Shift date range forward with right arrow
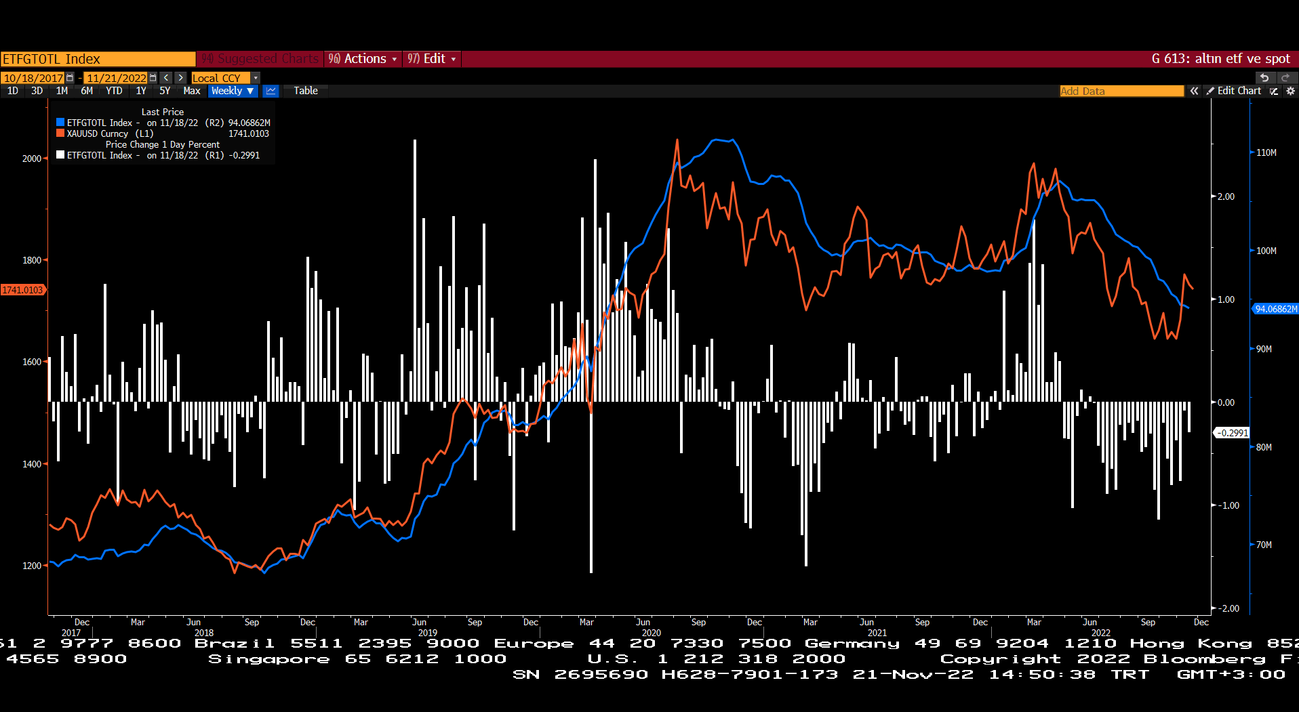 180,78
